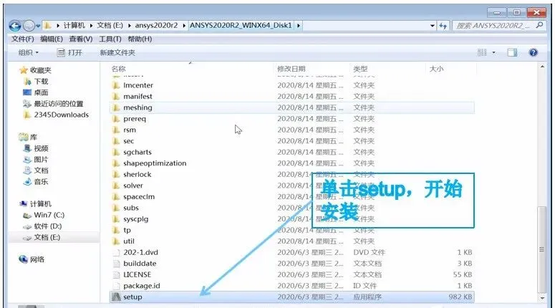Select the util folder icon
This screenshot has width=555, height=308.
tap(116, 241)
